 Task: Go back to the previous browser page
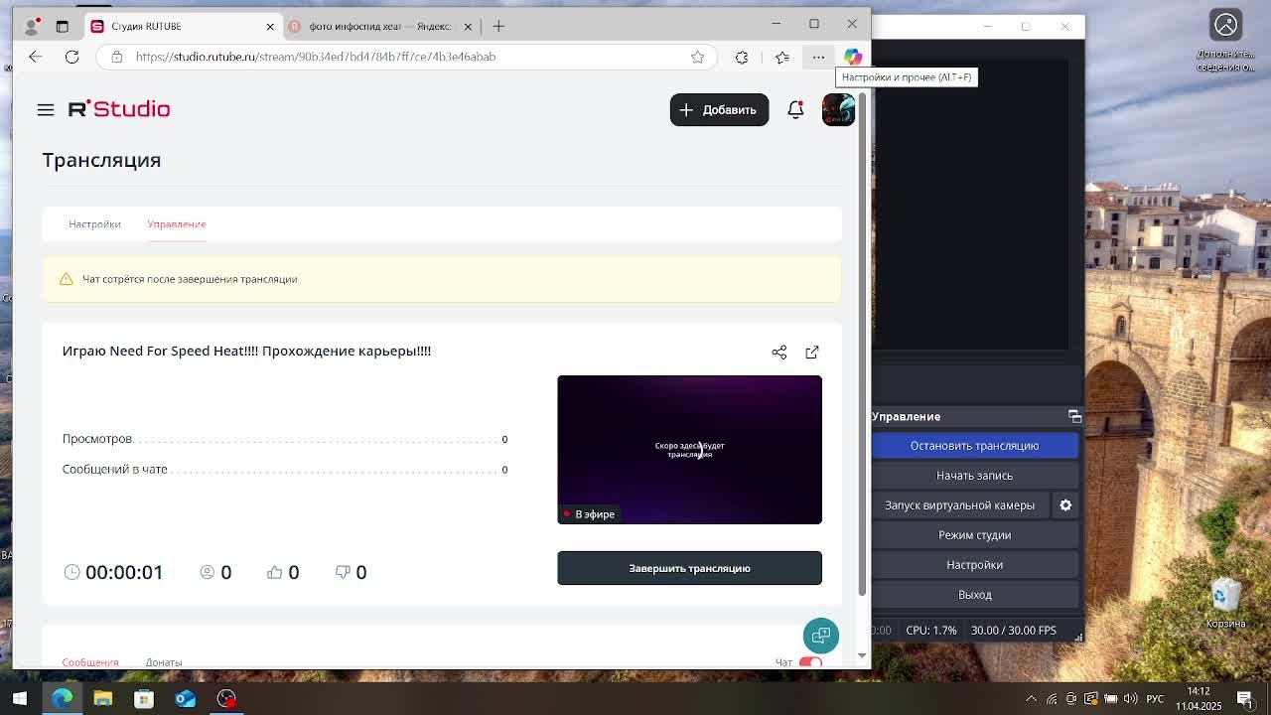tap(36, 57)
